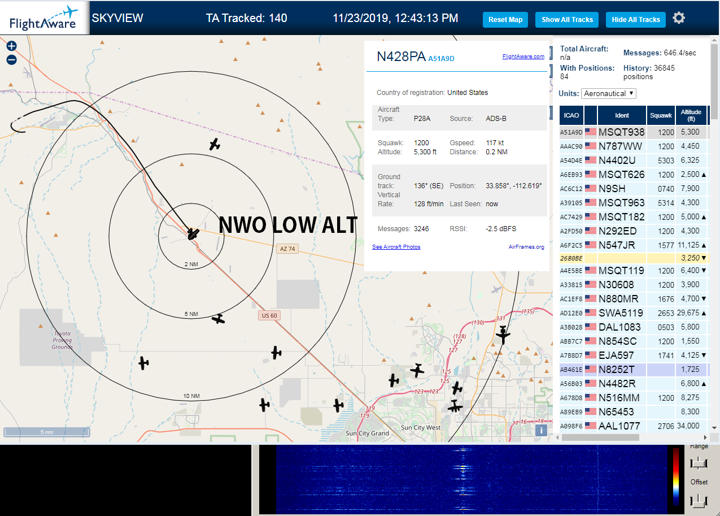This screenshot has width=720, height=516.
Task: Select N4482R aircraft row
Action: coord(634,384)
